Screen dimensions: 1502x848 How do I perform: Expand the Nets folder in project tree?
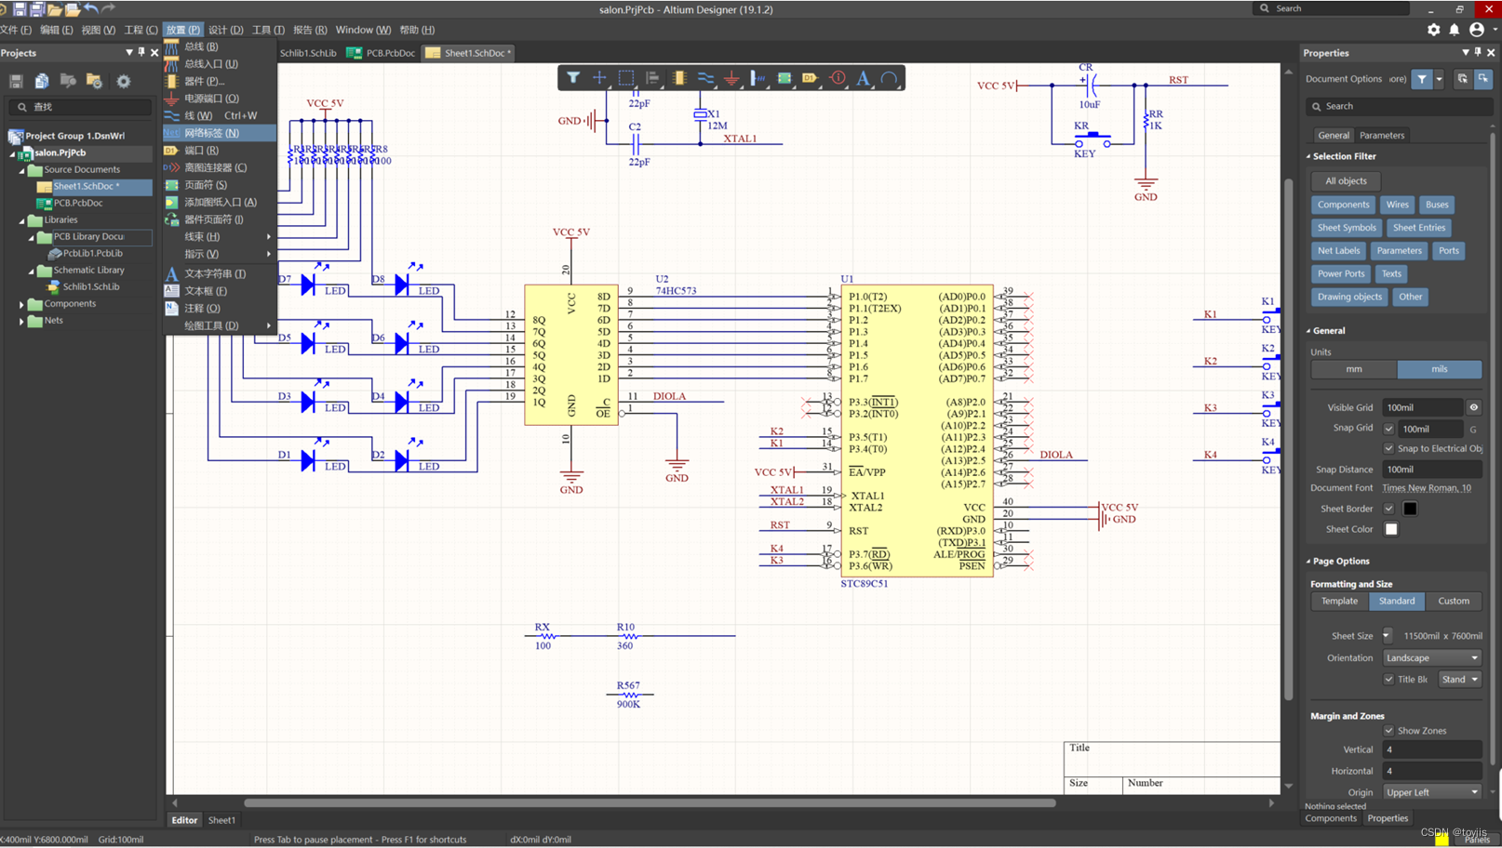coord(21,321)
